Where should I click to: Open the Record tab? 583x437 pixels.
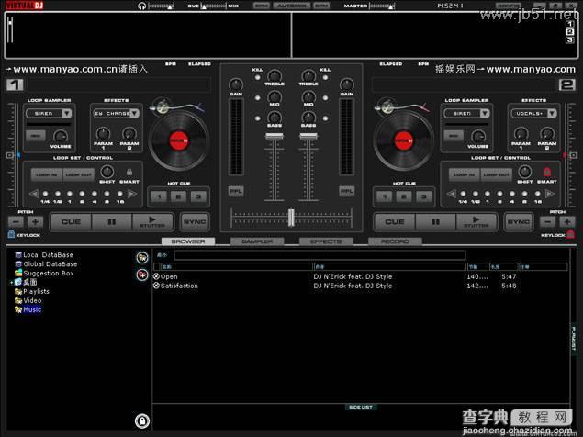[395, 241]
